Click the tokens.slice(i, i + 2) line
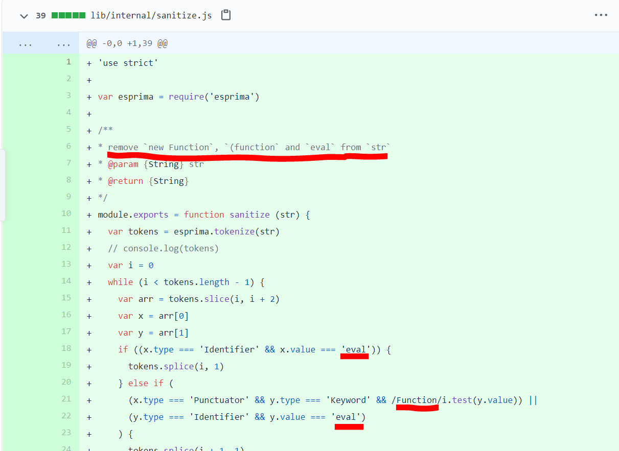The width and height of the screenshot is (619, 451). [x=199, y=299]
